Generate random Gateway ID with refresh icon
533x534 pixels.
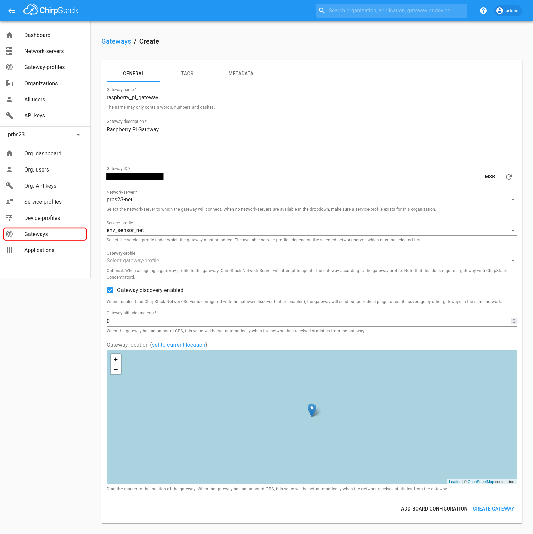(509, 177)
